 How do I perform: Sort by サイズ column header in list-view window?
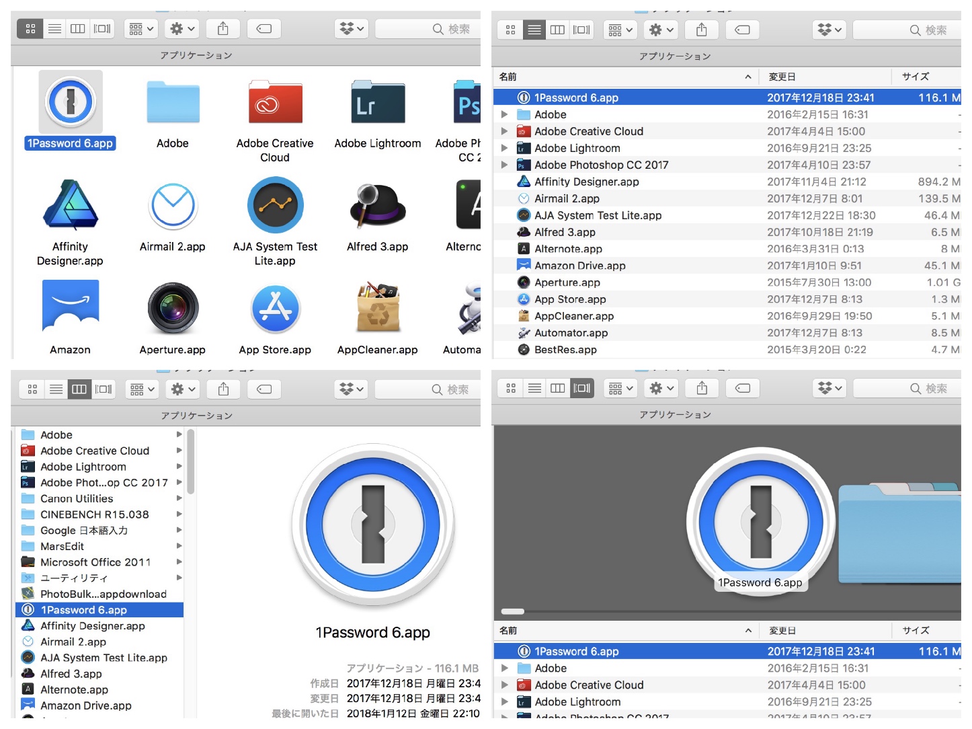[x=927, y=77]
